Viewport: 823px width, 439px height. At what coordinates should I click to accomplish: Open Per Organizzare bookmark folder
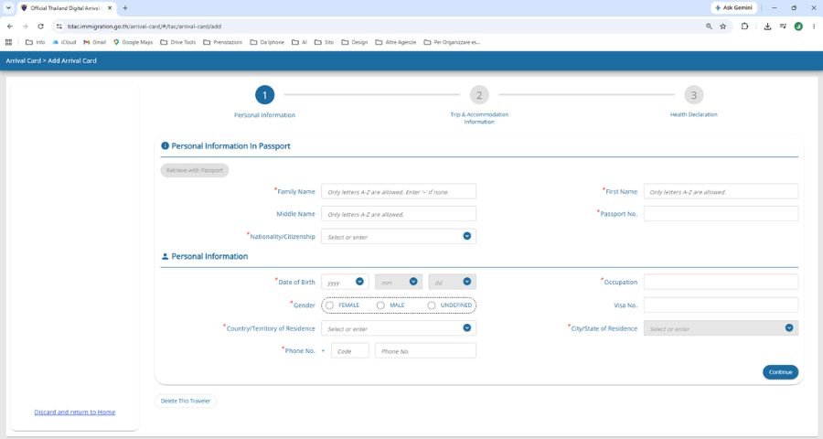point(452,42)
